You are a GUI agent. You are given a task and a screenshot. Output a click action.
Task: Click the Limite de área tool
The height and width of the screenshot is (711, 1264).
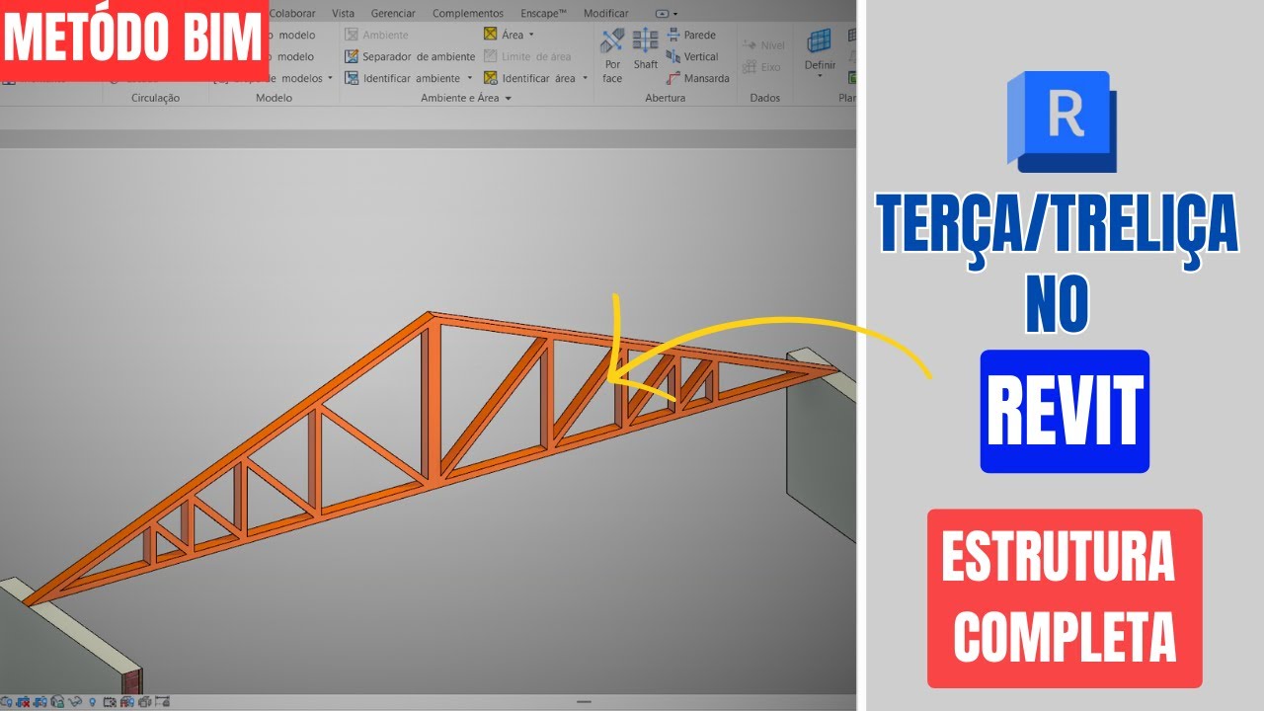click(527, 56)
